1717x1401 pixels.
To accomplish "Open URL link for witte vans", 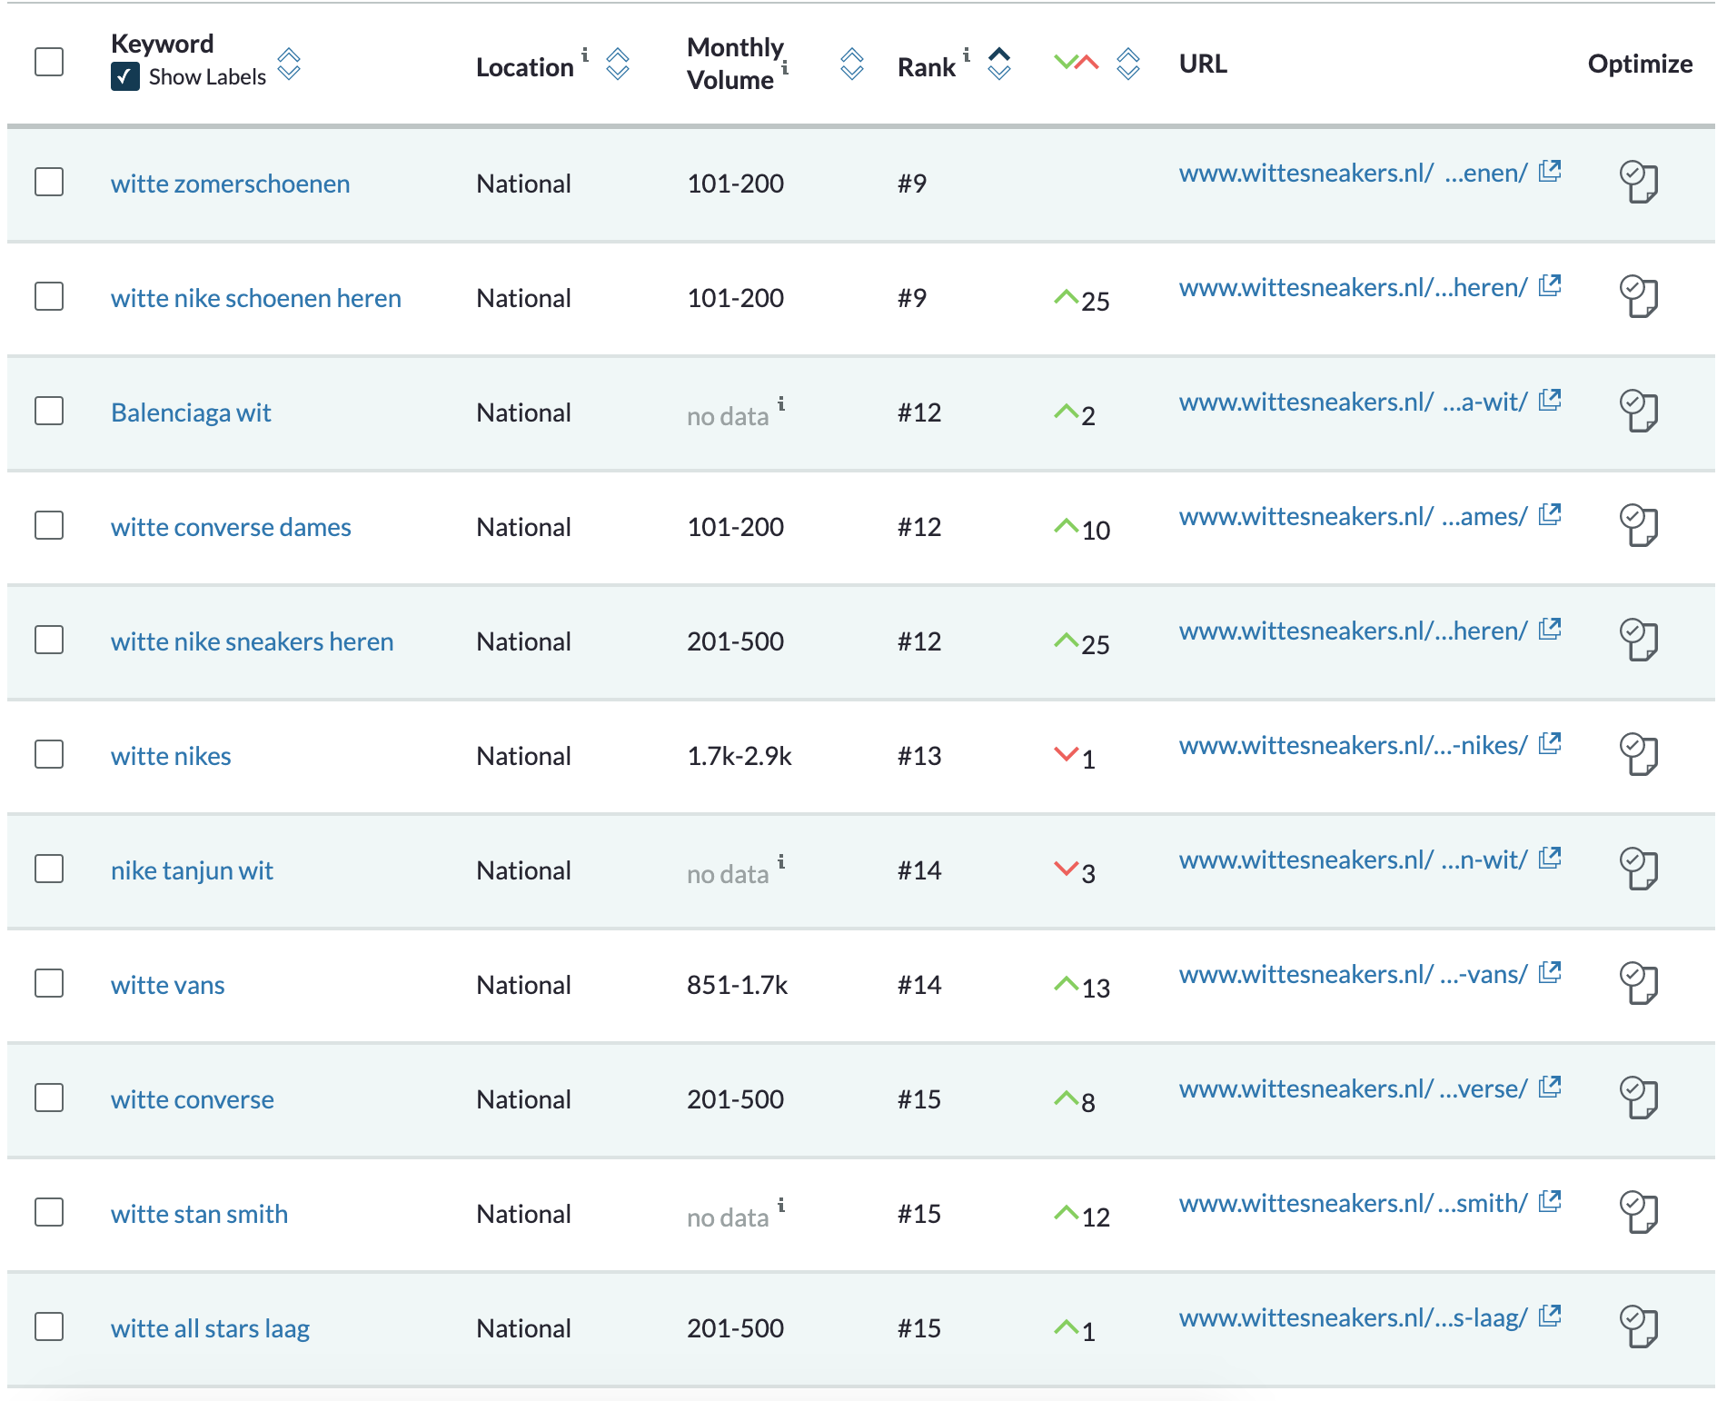I will tap(1353, 974).
